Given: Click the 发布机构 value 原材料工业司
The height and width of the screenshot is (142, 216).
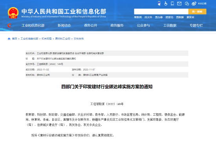Looking at the screenshot, I should pyautogui.click(x=43, y=75).
